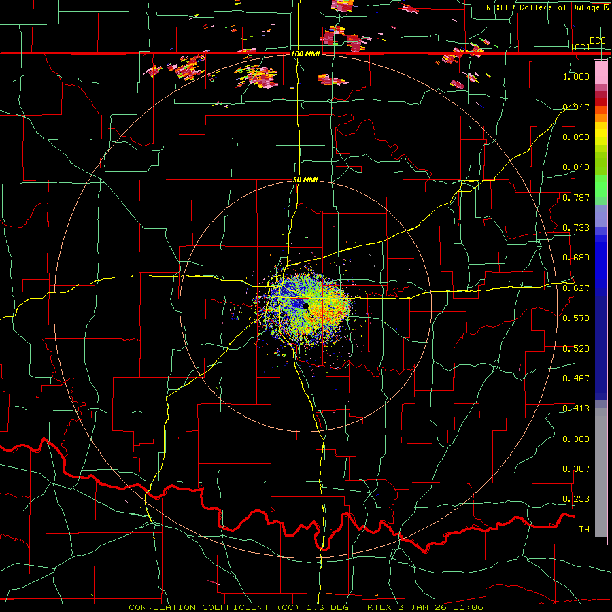Click the Correlation Coefficient KTLX caption text
This screenshot has width=612, height=612.
coord(305,607)
